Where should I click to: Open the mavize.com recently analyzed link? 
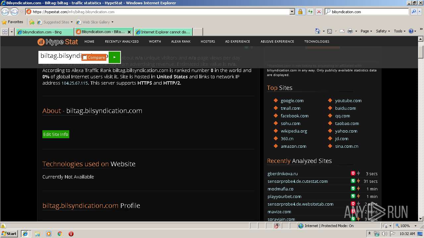(279, 212)
